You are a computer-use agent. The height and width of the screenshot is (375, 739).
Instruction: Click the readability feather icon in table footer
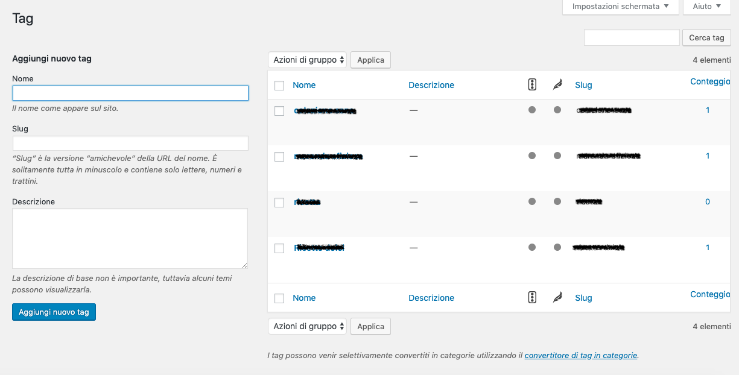click(x=557, y=297)
